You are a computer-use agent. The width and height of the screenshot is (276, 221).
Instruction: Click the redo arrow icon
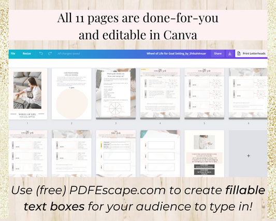pos(50,53)
